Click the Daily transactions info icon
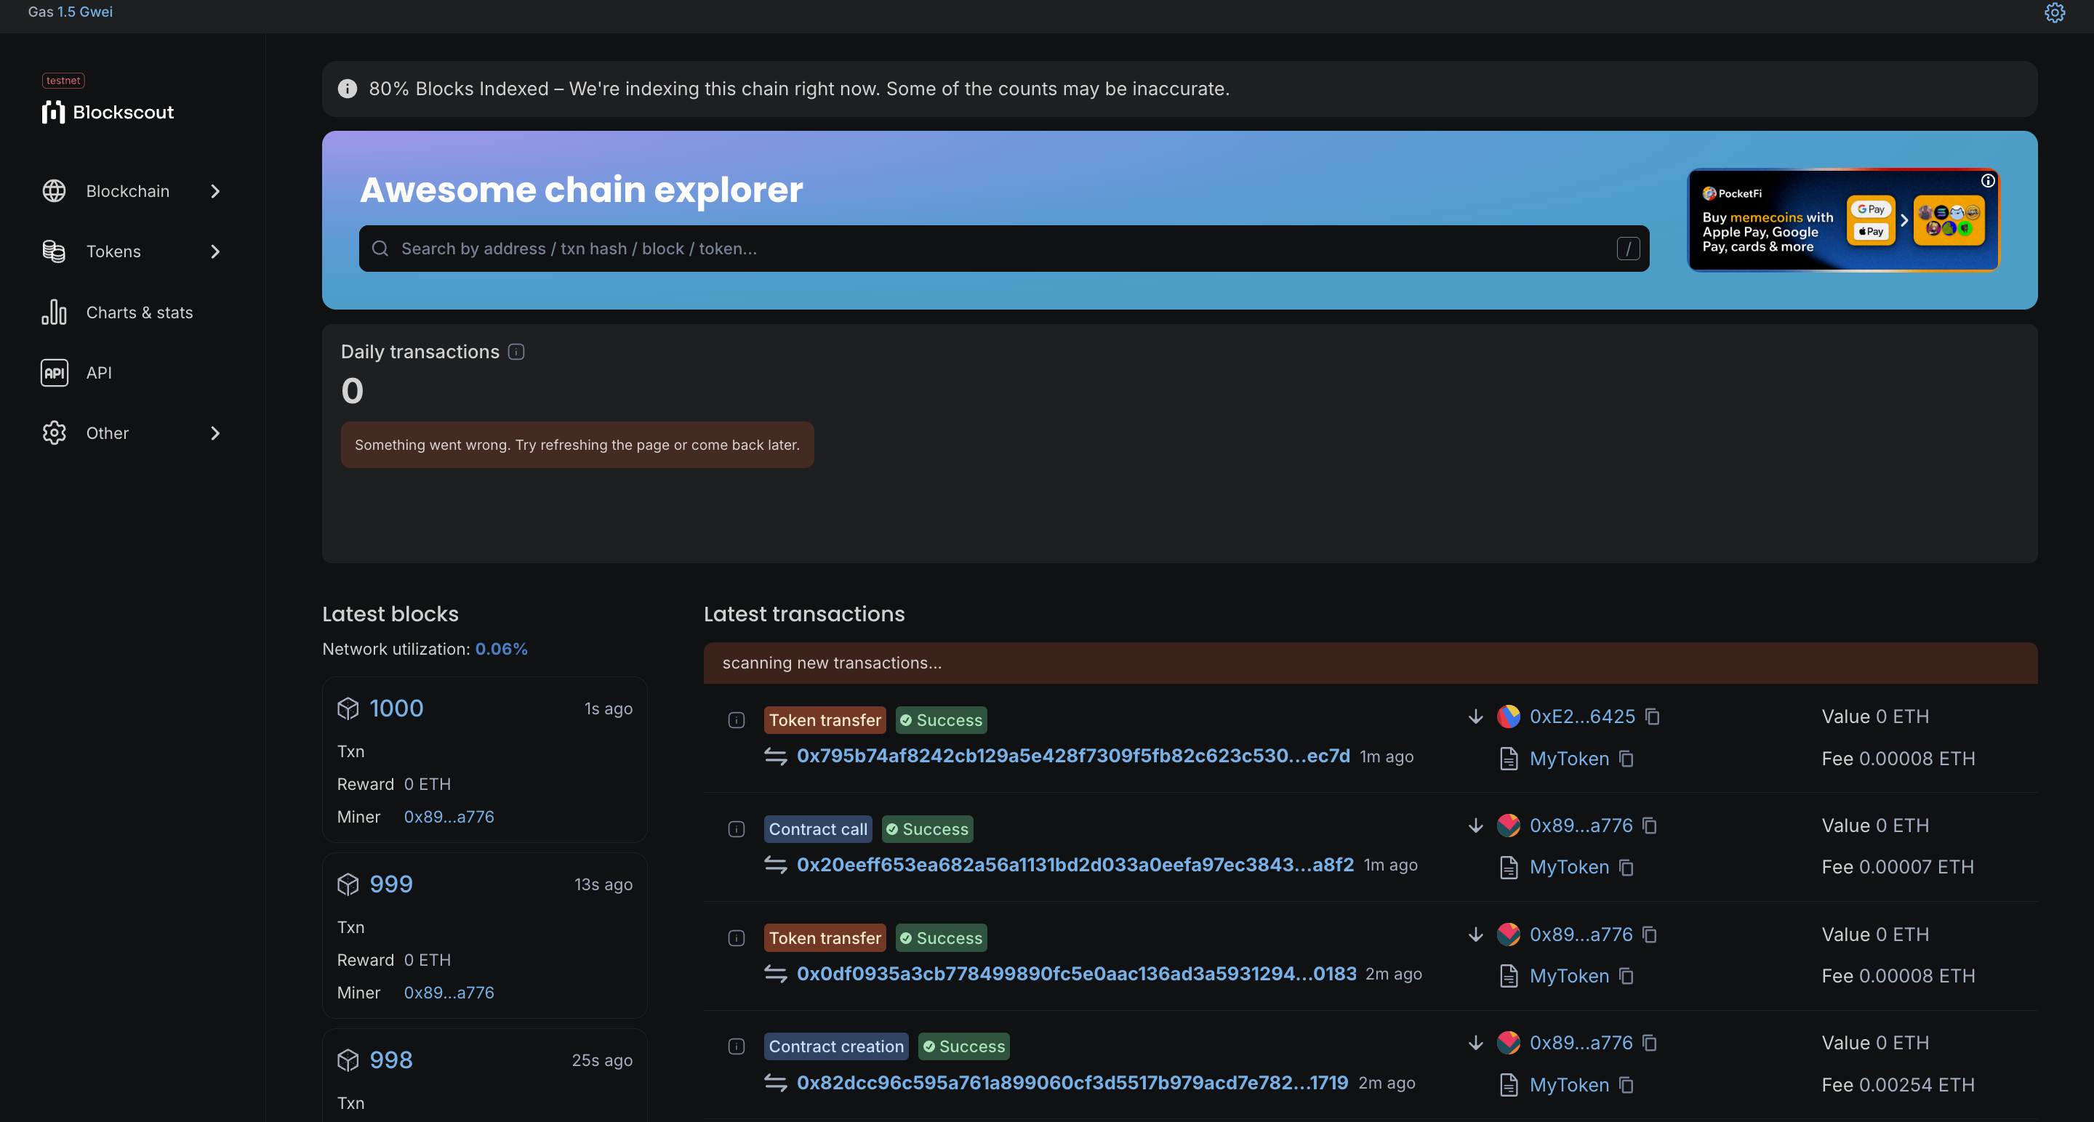This screenshot has width=2094, height=1122. (x=516, y=352)
